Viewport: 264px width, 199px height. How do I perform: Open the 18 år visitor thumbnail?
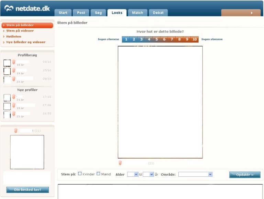[x=7, y=63]
